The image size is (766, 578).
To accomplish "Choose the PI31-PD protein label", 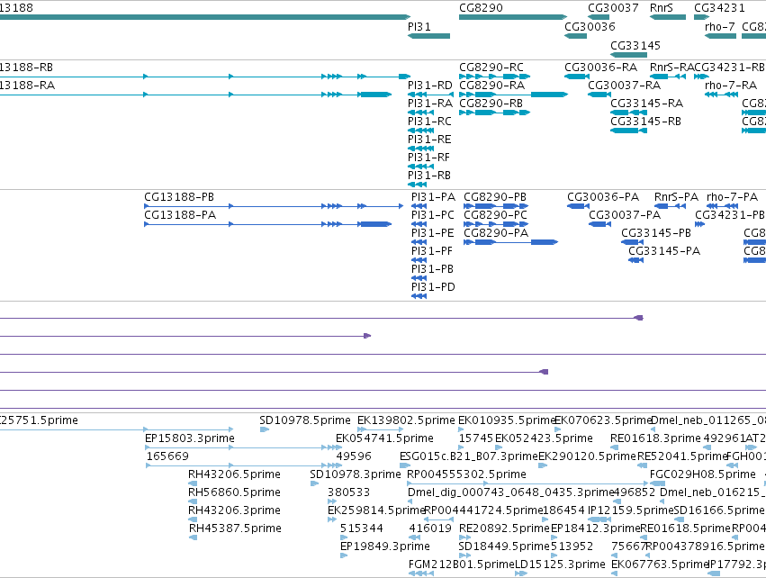I will point(433,287).
